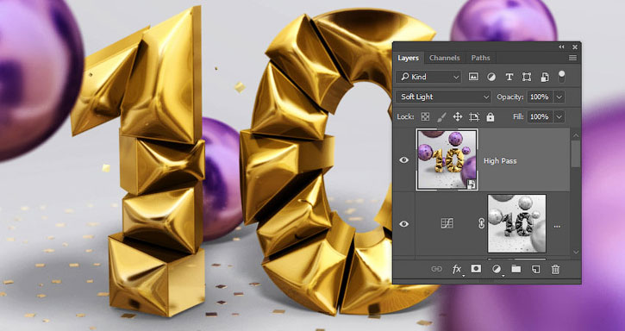Image resolution: width=625 pixels, height=331 pixels.
Task: Prevent auto-nesting into artboards
Action: click(474, 117)
